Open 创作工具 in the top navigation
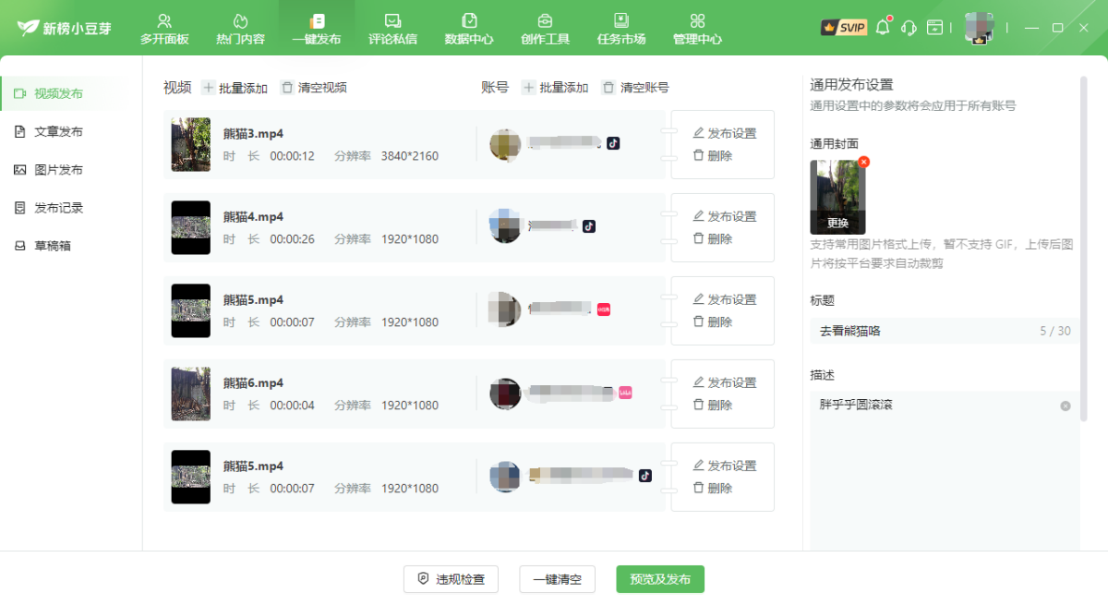 545,29
